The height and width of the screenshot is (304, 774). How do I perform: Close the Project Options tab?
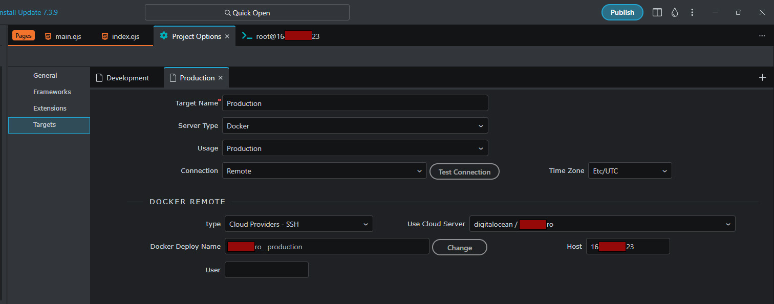[x=227, y=36]
